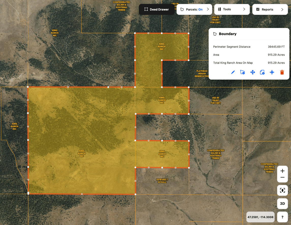The image size is (291, 225).
Task: Expand the Reports menu
Action: pyautogui.click(x=270, y=9)
